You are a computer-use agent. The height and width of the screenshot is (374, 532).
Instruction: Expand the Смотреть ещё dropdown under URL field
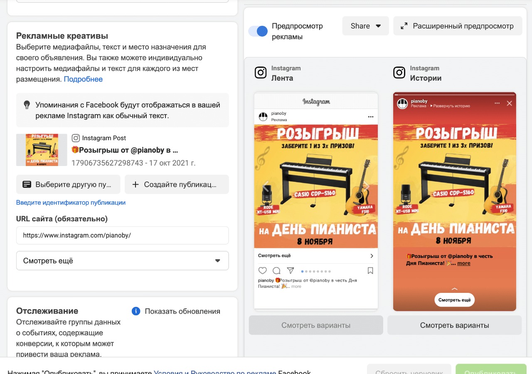(x=123, y=261)
